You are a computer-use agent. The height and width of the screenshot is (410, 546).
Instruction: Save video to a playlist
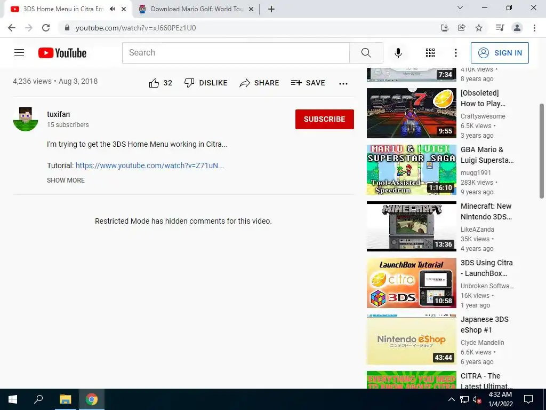pyautogui.click(x=308, y=83)
